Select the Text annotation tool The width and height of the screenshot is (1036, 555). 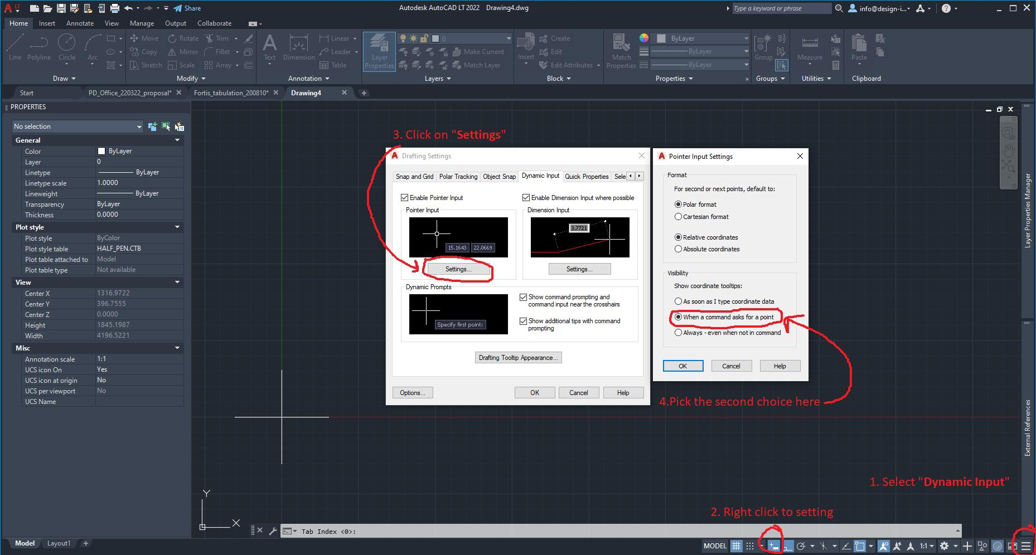(x=269, y=47)
